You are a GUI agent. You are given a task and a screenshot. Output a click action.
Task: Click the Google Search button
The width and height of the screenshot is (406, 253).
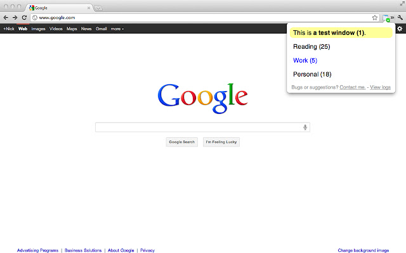[x=182, y=142]
